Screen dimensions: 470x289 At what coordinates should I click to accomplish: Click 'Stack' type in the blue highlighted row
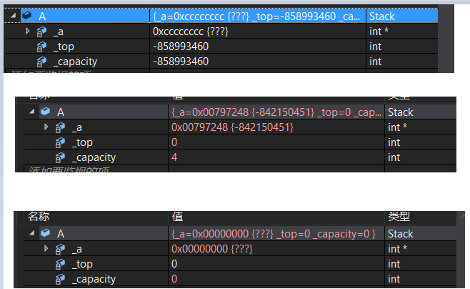click(382, 16)
